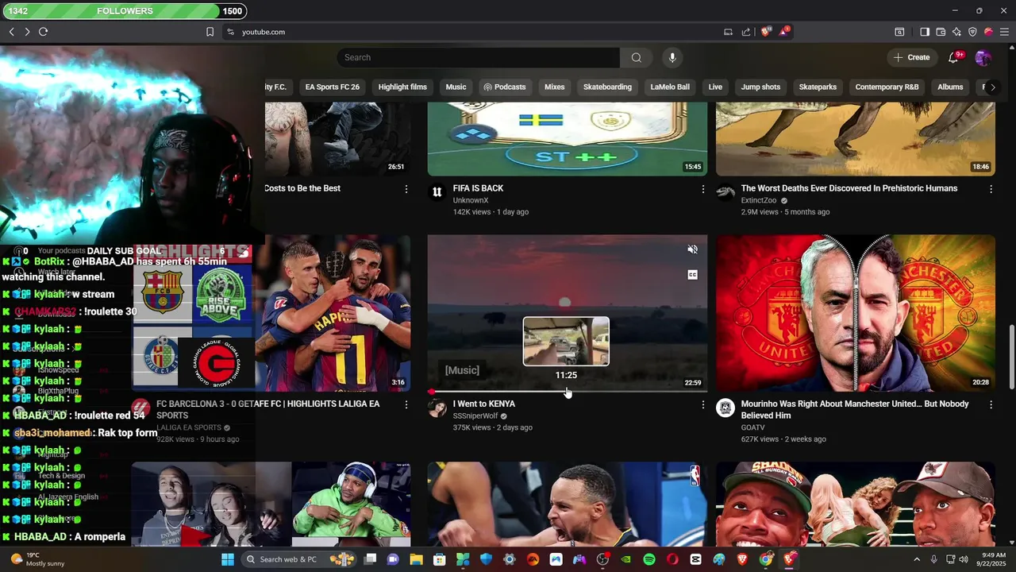The width and height of the screenshot is (1016, 572).
Task: Open the UnknownX channel avatar
Action: pos(437,192)
